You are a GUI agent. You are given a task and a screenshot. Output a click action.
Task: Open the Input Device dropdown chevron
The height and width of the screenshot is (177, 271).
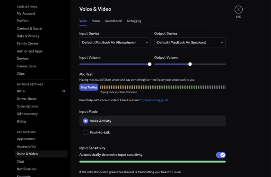tap(147, 43)
